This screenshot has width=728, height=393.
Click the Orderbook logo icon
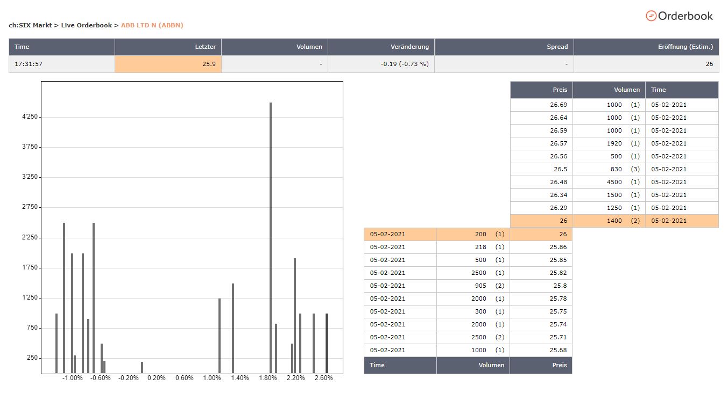click(x=651, y=16)
